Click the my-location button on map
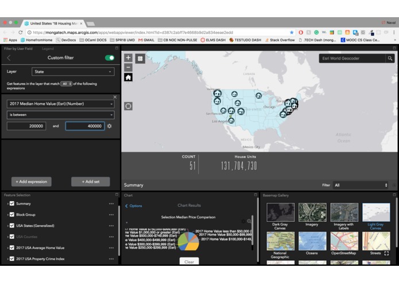Image resolution: width=399 pixels, height=283 pixels. (128, 106)
